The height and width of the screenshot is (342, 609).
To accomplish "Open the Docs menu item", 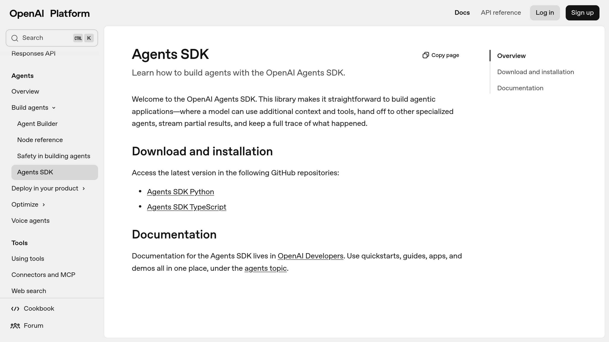I will (x=462, y=12).
